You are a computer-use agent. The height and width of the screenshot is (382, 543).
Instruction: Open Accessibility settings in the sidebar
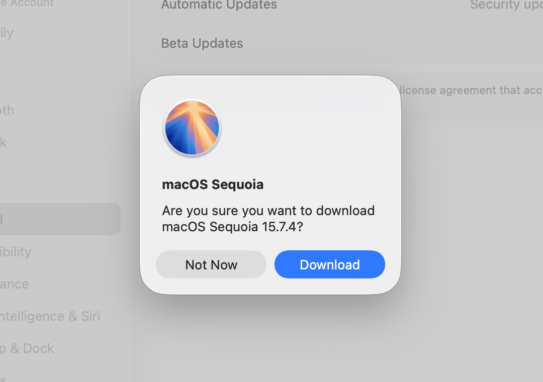pyautogui.click(x=16, y=252)
